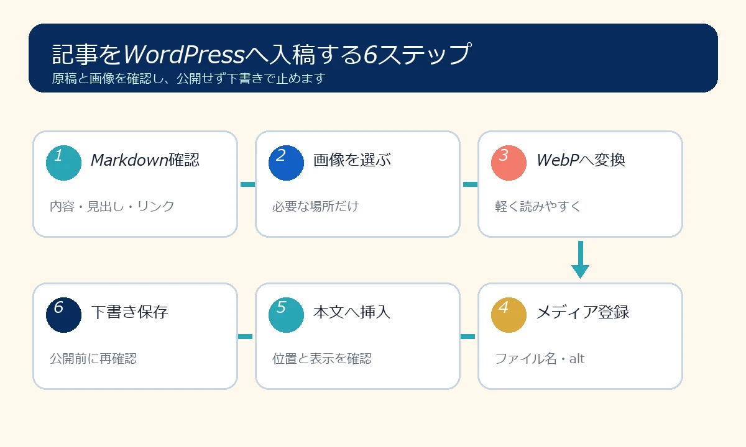Click the '本文へ挿入' step title

pos(352,312)
